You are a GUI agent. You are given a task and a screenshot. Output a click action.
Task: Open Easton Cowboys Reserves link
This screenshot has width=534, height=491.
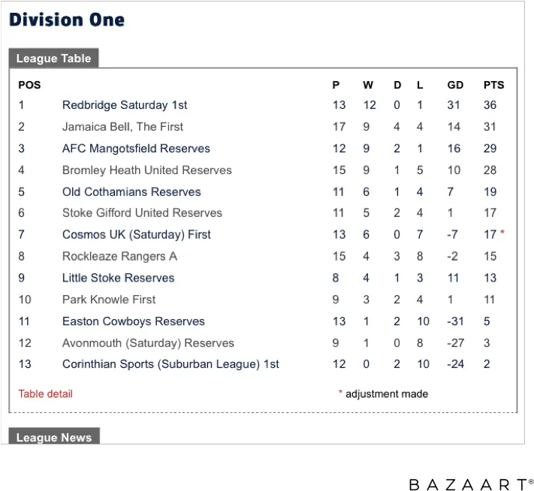[x=133, y=321]
